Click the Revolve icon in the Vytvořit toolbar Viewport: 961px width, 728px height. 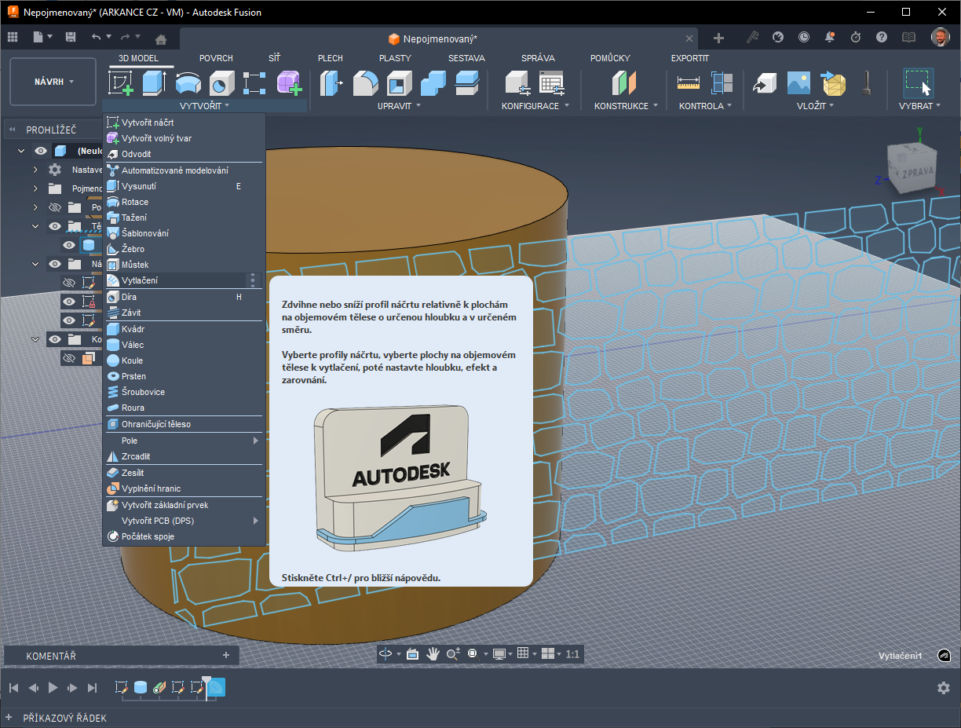tap(188, 82)
